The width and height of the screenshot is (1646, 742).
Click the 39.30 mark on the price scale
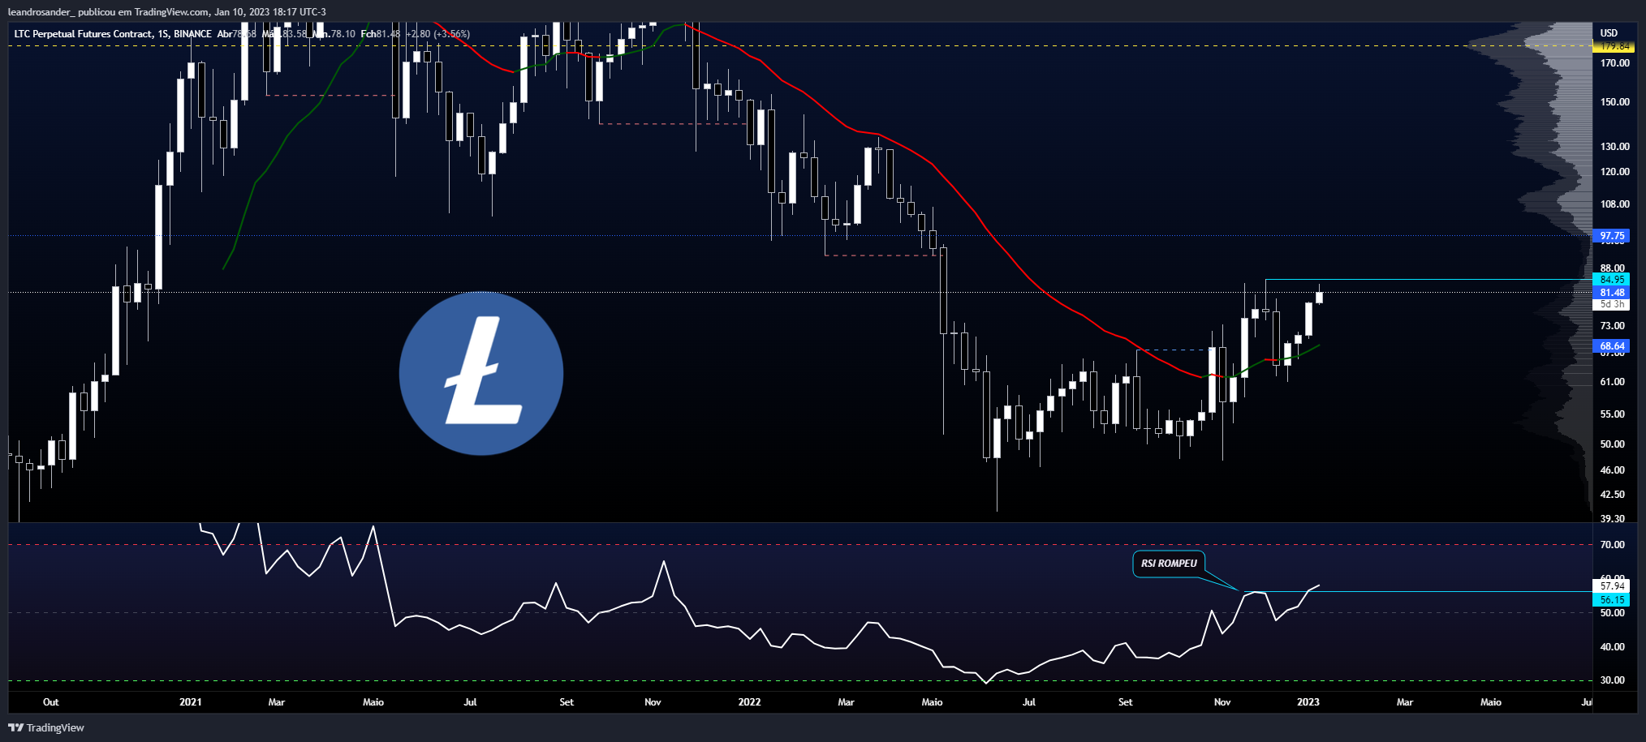tap(1612, 519)
